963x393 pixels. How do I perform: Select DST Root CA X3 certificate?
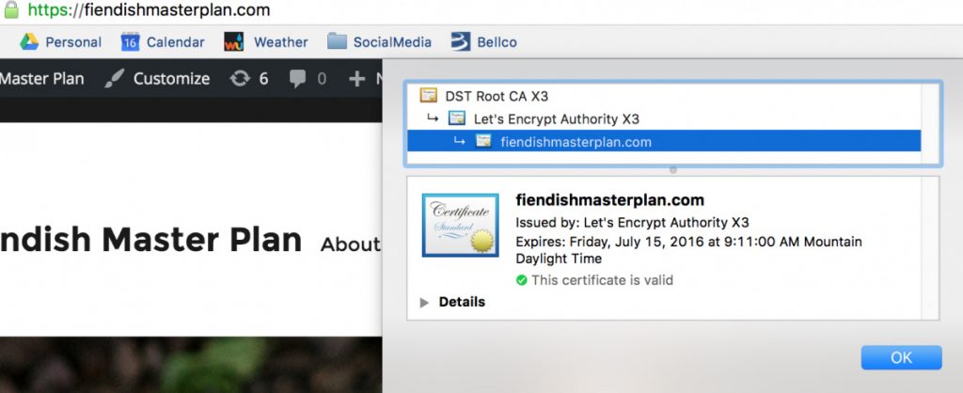point(497,96)
